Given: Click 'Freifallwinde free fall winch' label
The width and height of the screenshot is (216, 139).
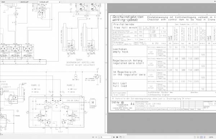Looking at the screenshot, I should 125,26.
